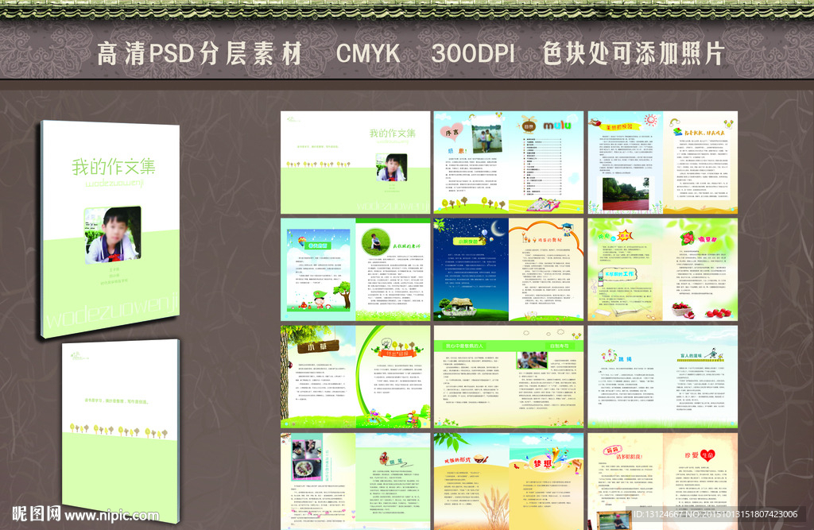
Task: Click the strawberries at bottom of strawberry page
Action: [x=719, y=312]
